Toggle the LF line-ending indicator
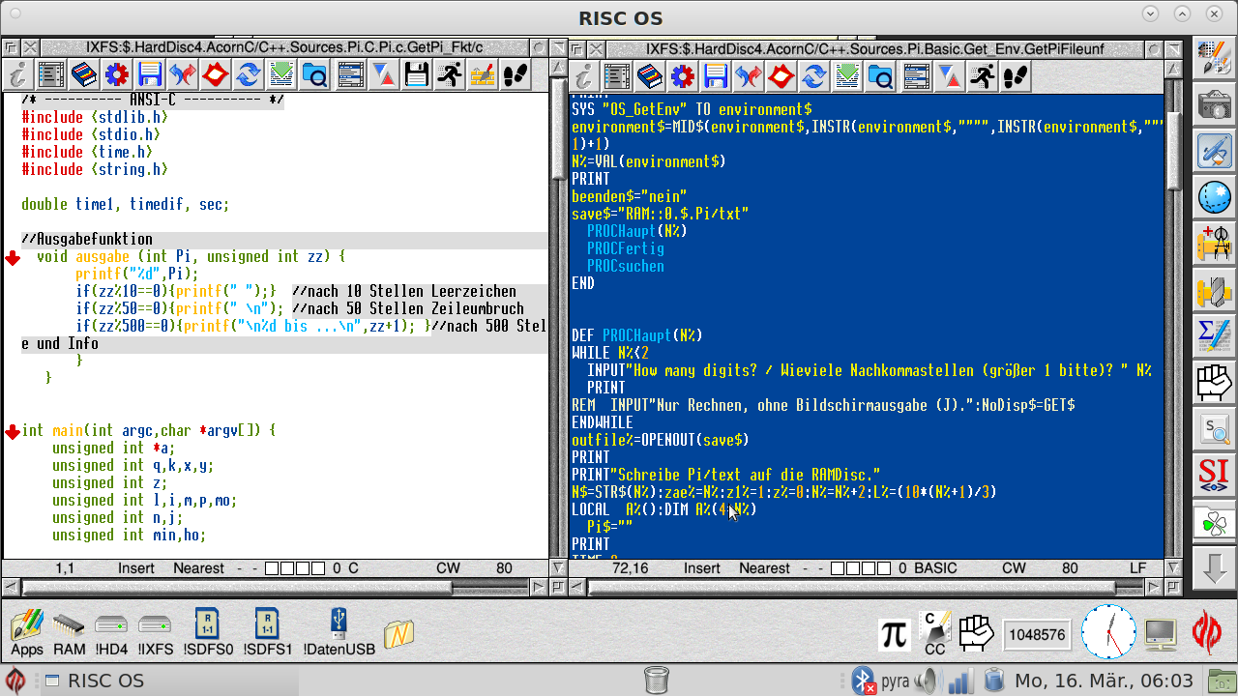The image size is (1238, 696). coord(1137,568)
